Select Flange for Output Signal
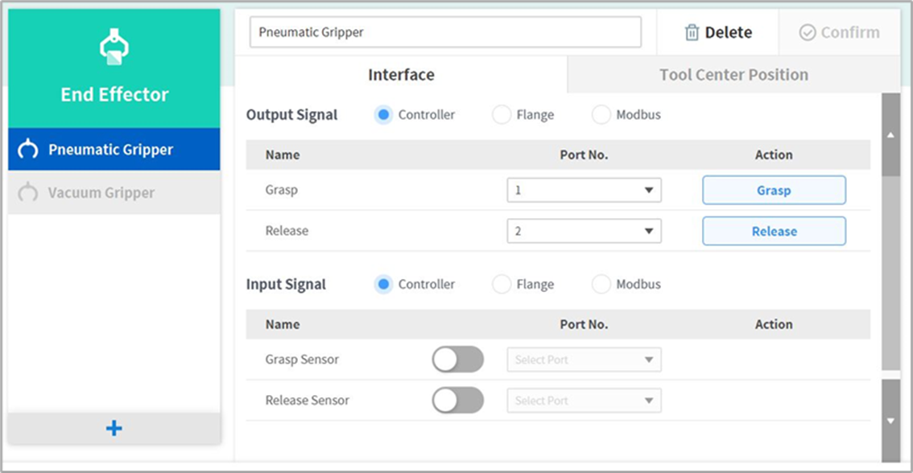The image size is (913, 473). 502,115
